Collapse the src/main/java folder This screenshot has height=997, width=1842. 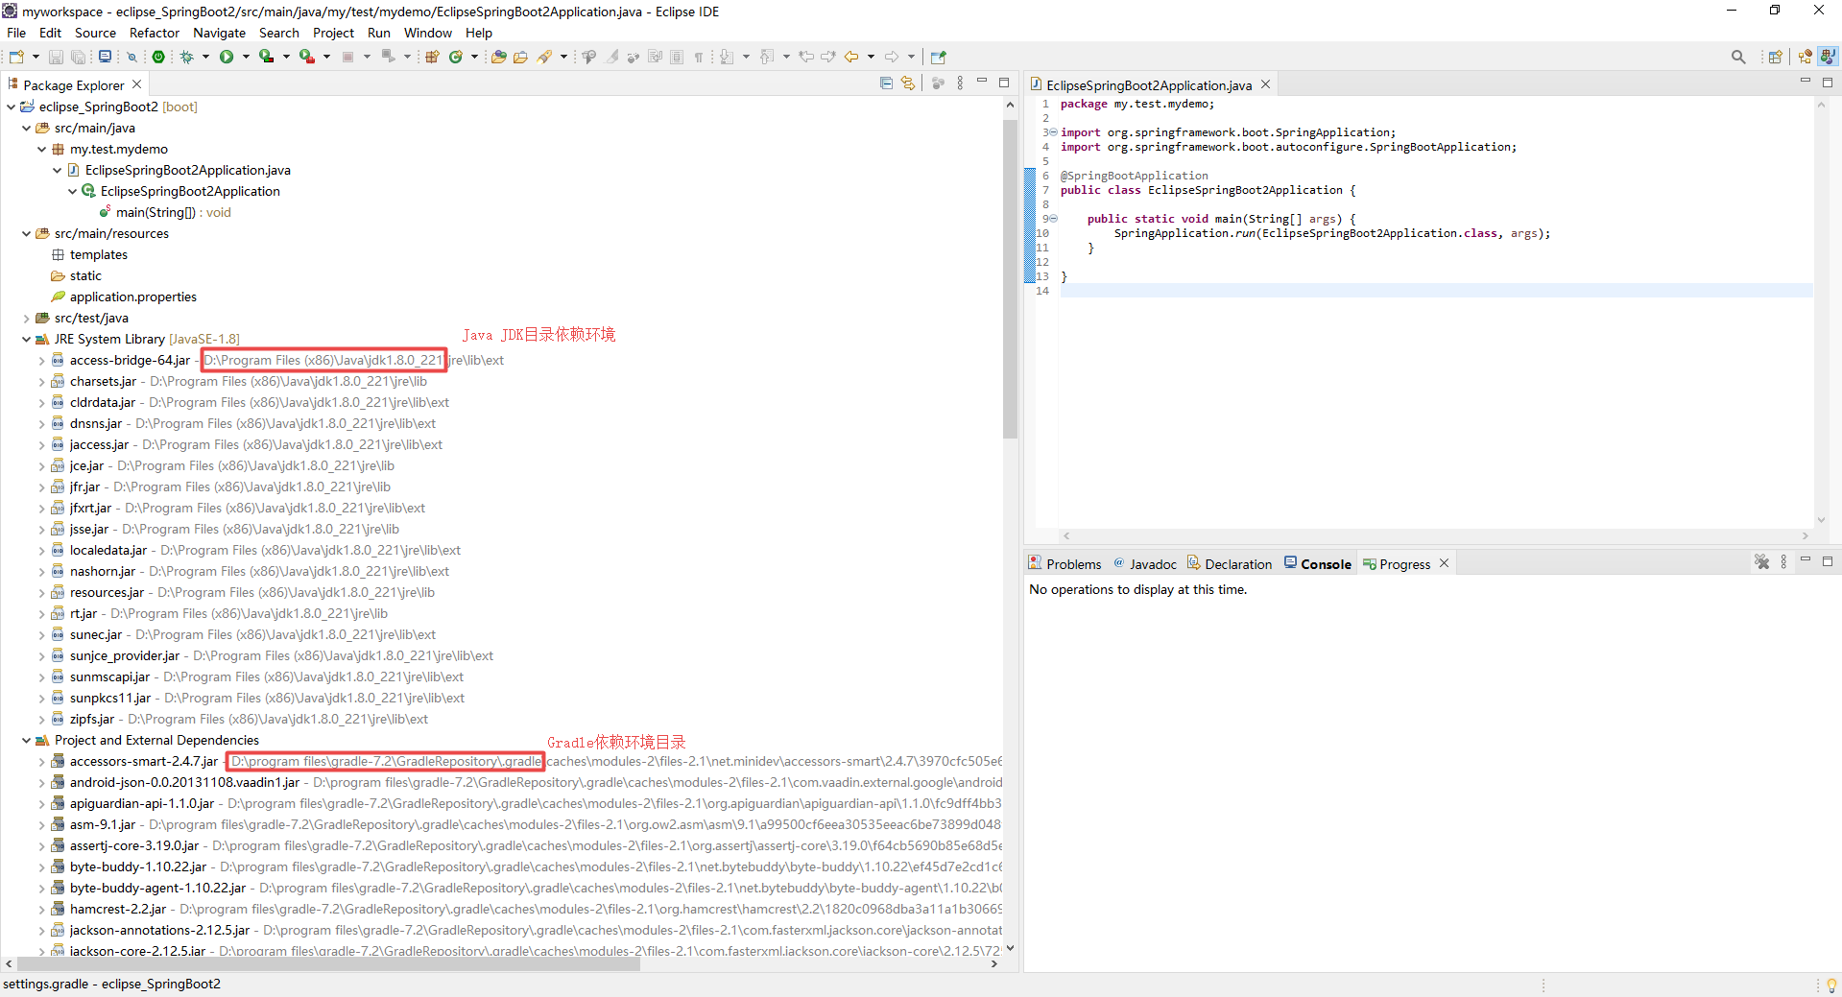click(26, 128)
